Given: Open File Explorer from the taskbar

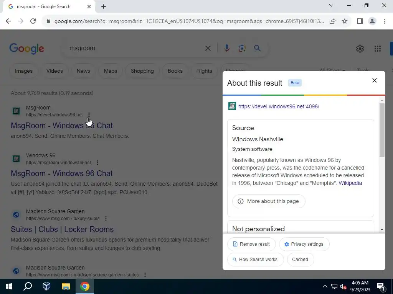Looking at the screenshot, I should (x=66, y=286).
